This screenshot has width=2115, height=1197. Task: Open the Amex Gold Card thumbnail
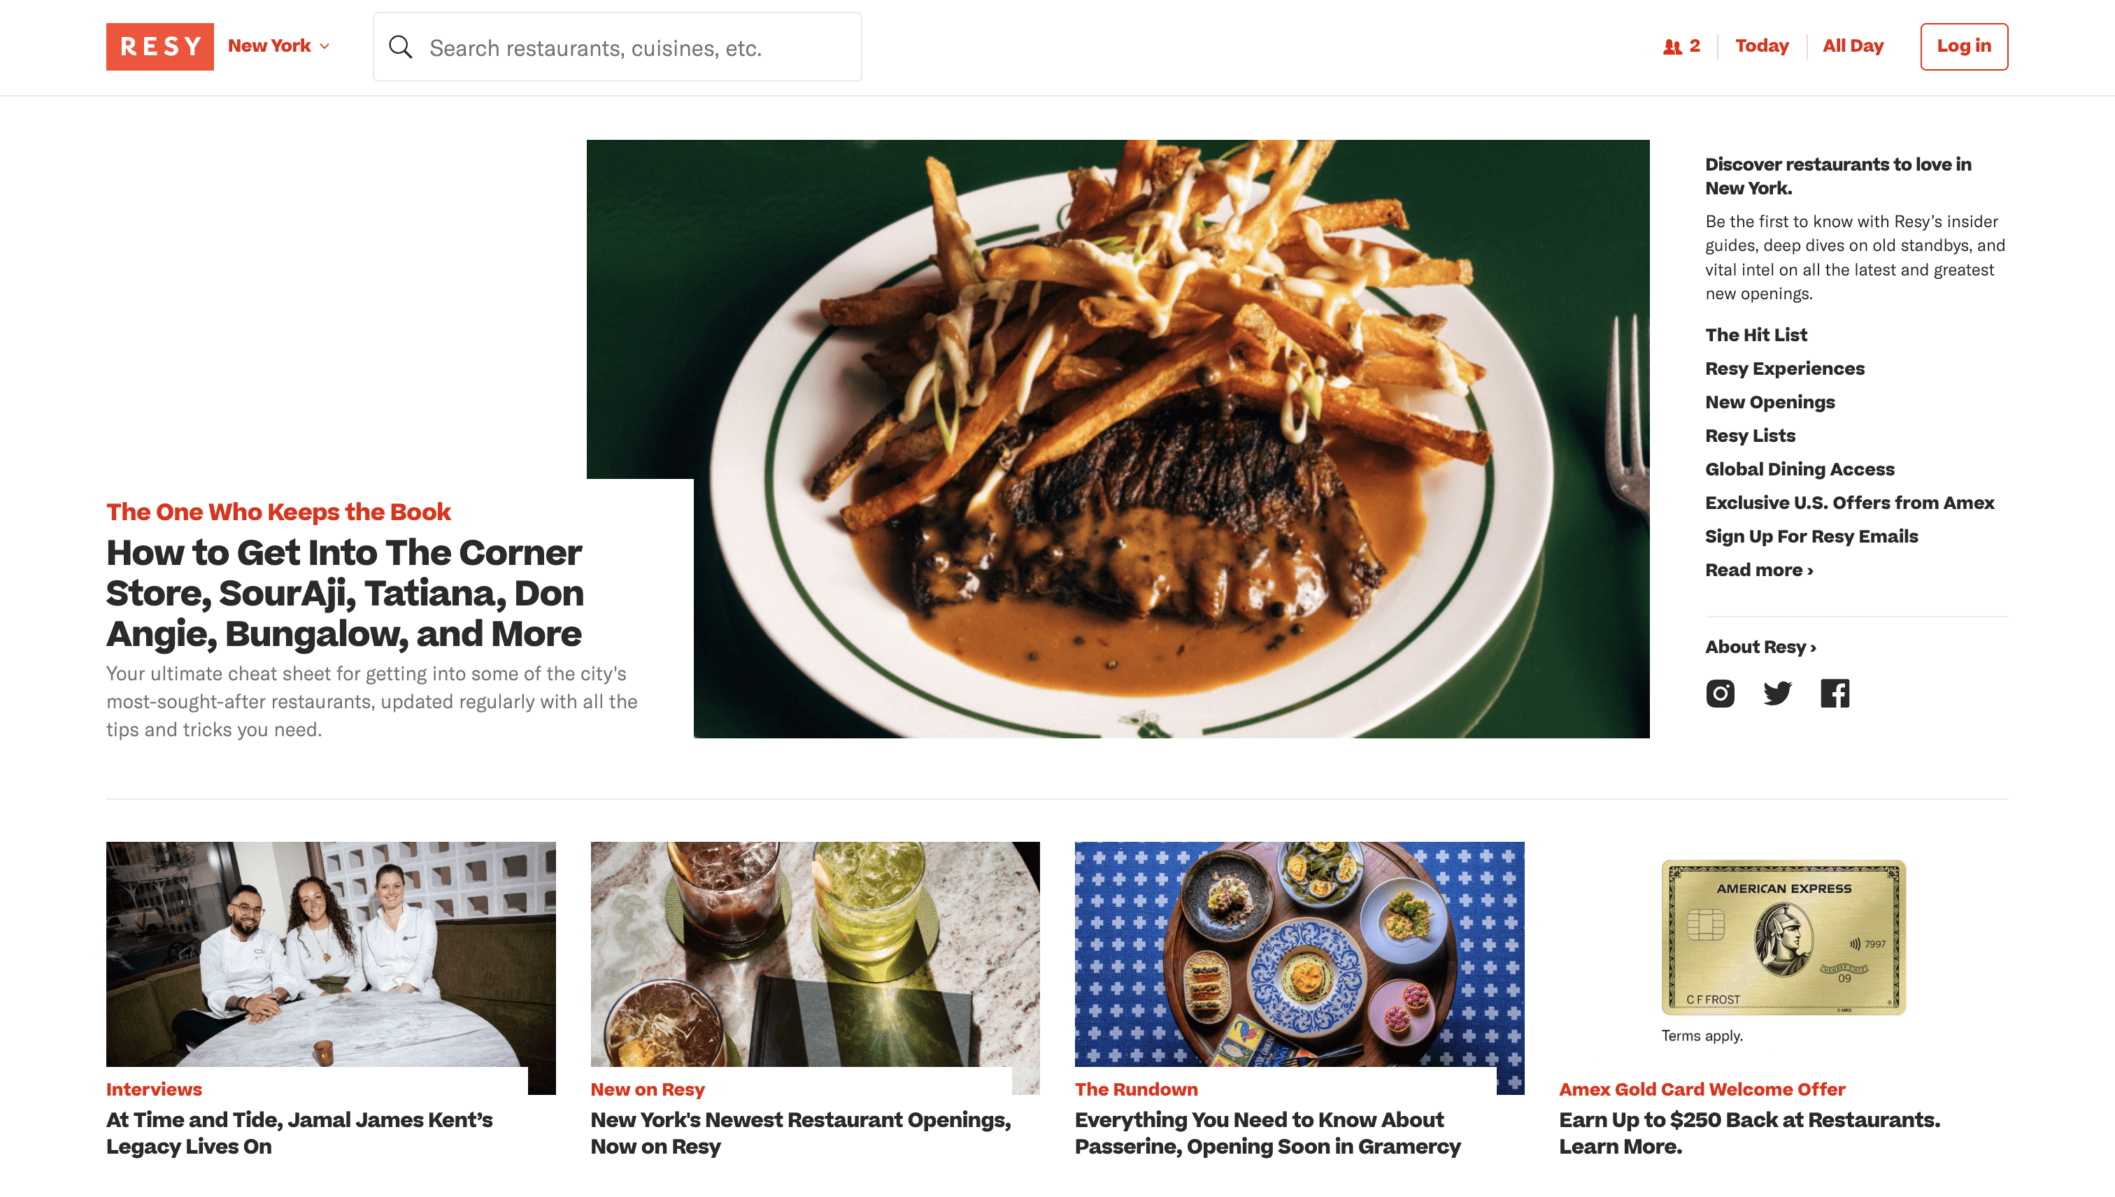[1783, 937]
